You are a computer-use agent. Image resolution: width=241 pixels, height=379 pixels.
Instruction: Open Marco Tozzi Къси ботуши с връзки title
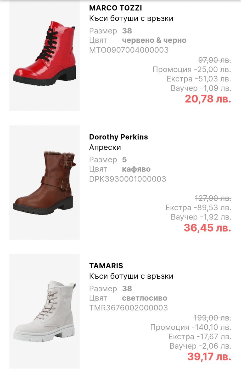pyautogui.click(x=131, y=19)
